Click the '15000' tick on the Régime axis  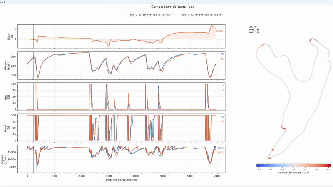[x=12, y=152]
